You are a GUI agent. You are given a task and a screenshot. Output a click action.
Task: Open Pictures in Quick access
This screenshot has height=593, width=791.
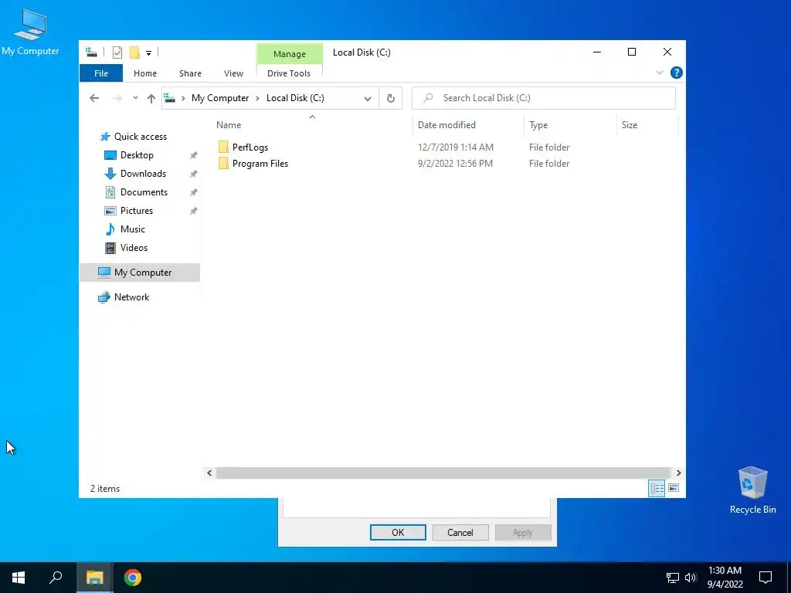136,211
